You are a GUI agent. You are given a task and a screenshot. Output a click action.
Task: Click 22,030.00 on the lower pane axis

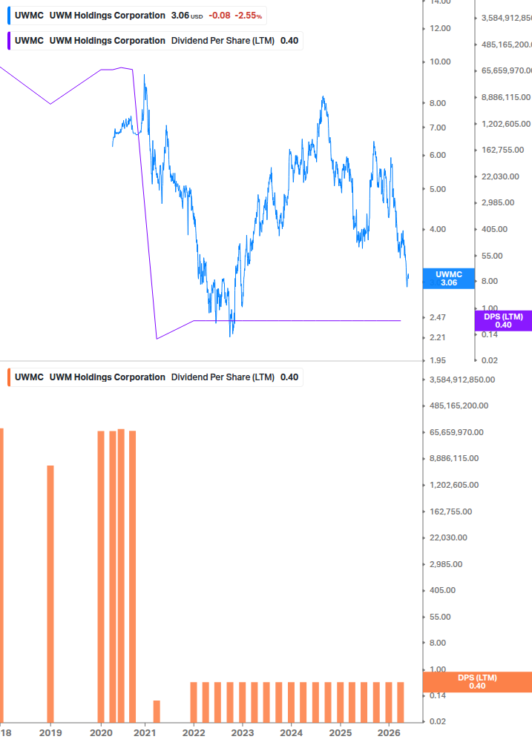coord(448,538)
